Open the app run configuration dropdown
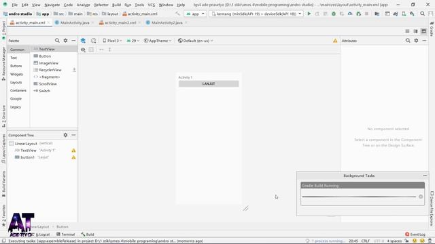The width and height of the screenshot is (435, 244). click(195, 14)
